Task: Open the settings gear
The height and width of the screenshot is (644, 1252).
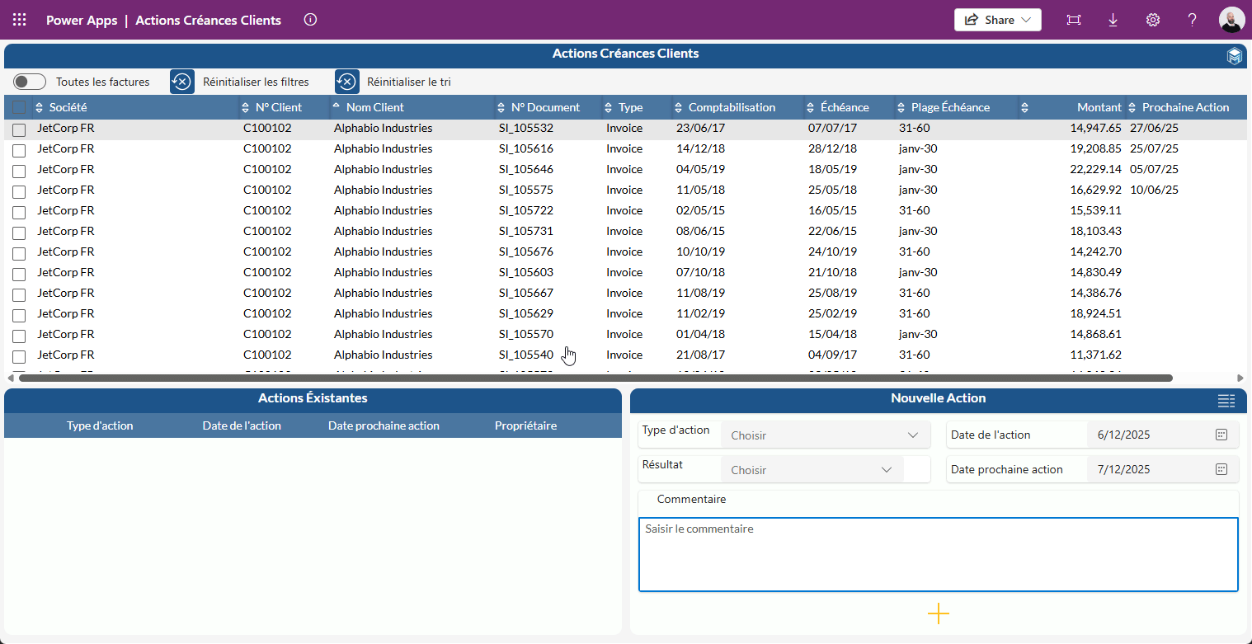Action: click(1153, 20)
